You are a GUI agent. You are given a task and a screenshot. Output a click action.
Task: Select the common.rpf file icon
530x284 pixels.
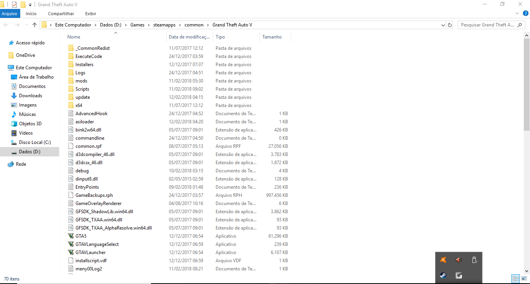click(x=70, y=146)
